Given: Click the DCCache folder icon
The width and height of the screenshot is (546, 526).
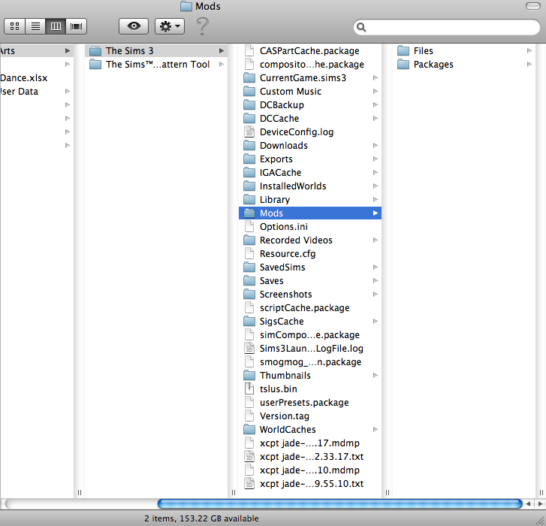Looking at the screenshot, I should [x=249, y=119].
